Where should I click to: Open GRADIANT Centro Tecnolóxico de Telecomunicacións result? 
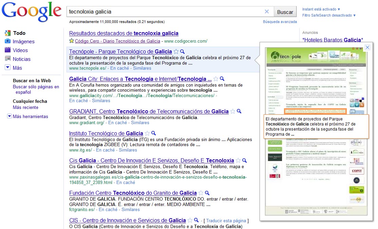point(149,112)
